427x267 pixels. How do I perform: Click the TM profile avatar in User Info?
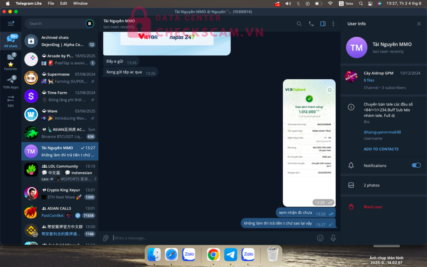pyautogui.click(x=357, y=48)
